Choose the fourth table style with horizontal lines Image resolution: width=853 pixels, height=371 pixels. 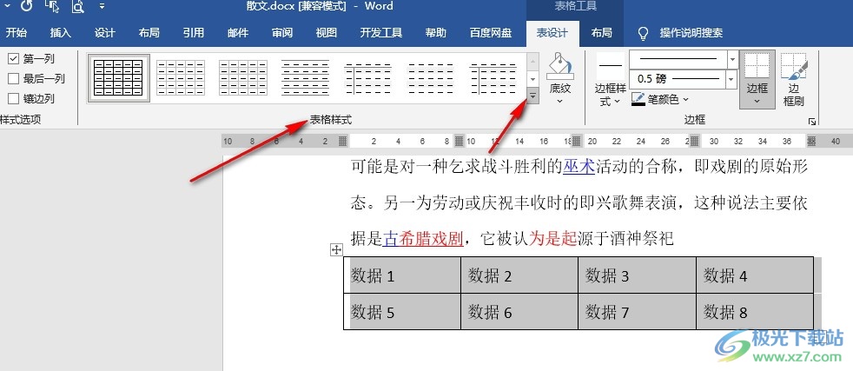tap(306, 78)
